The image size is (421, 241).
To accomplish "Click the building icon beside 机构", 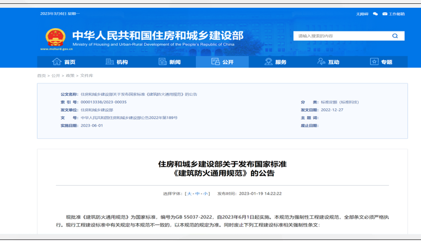I will (110, 61).
